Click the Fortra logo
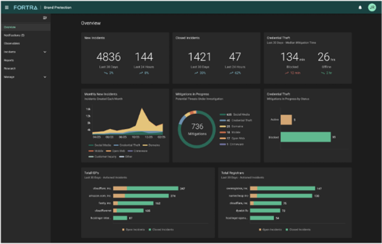The width and height of the screenshot is (382, 244). [x=25, y=7]
